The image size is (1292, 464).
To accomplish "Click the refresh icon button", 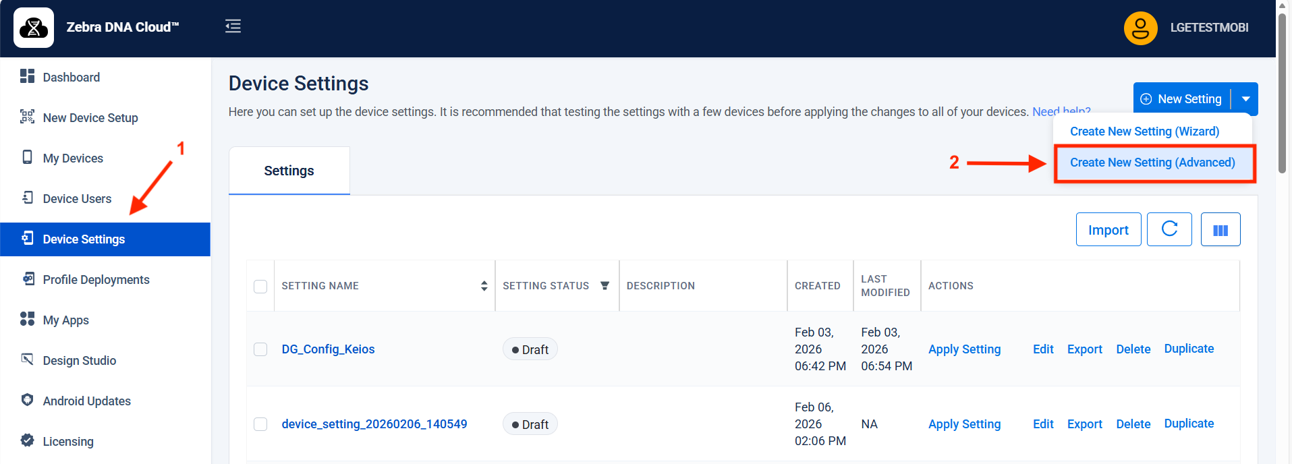I will 1169,229.
